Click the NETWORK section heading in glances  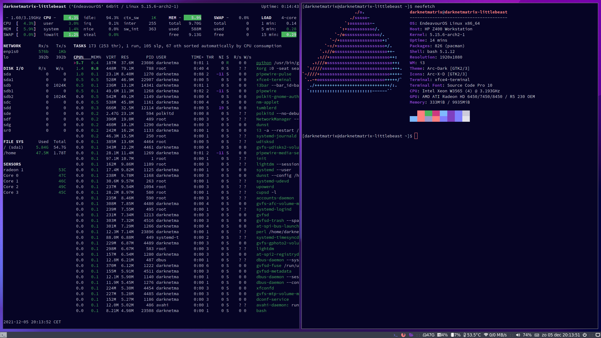[x=12, y=46]
